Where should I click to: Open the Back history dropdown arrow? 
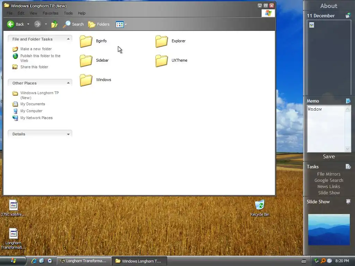coord(28,24)
